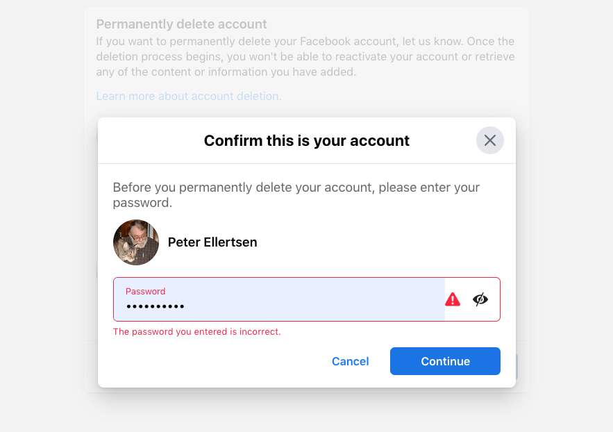Click the blank header area left of the title
This screenshot has height=432, width=613.
(x=146, y=141)
